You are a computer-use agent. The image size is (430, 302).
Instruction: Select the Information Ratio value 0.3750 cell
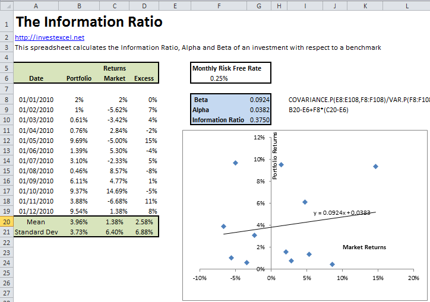[258, 120]
